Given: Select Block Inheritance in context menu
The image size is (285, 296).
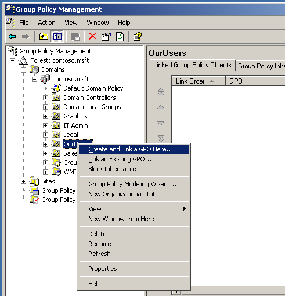Looking at the screenshot, I should [134, 169].
